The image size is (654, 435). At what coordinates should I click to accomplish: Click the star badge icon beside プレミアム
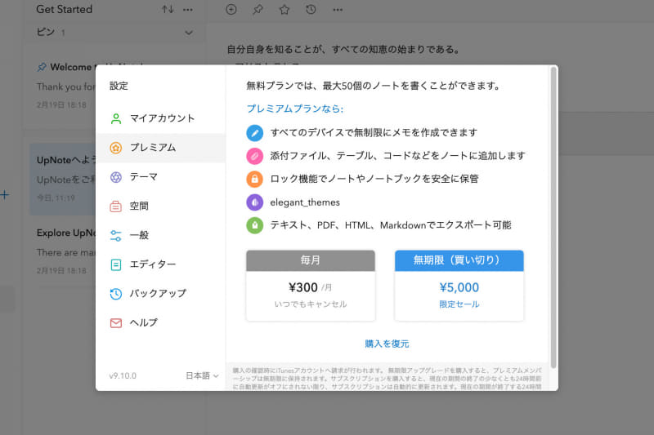(116, 148)
